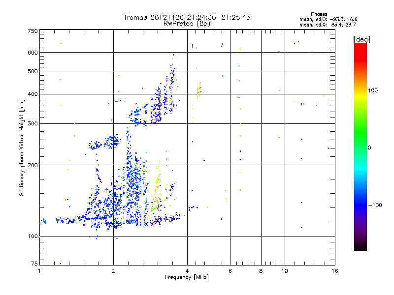Click the 'RwPretec (8p)' subtitle
The image size is (394, 295).
pos(187,24)
